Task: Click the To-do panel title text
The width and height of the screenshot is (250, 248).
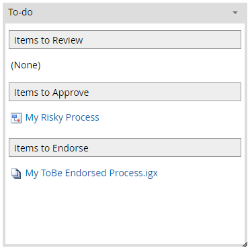Action: pyautogui.click(x=20, y=12)
